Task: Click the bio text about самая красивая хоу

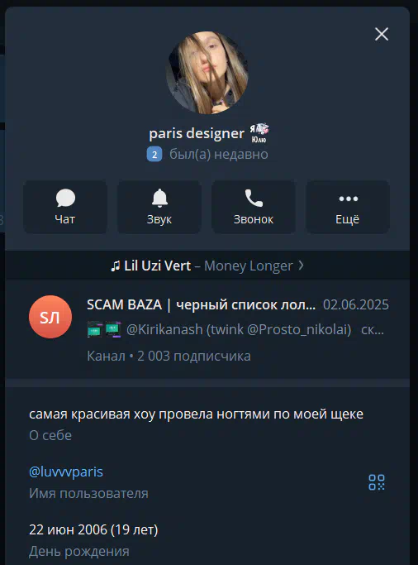Action: (196, 414)
